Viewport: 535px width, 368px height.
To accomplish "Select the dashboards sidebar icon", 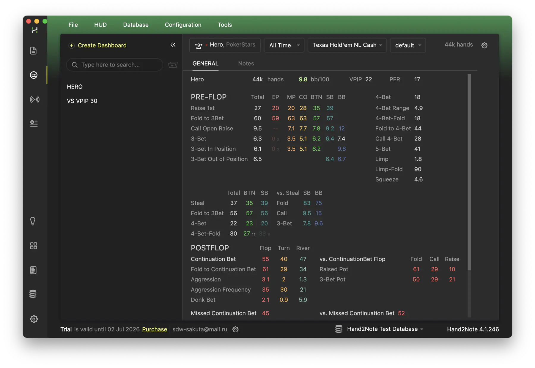I will tap(34, 75).
